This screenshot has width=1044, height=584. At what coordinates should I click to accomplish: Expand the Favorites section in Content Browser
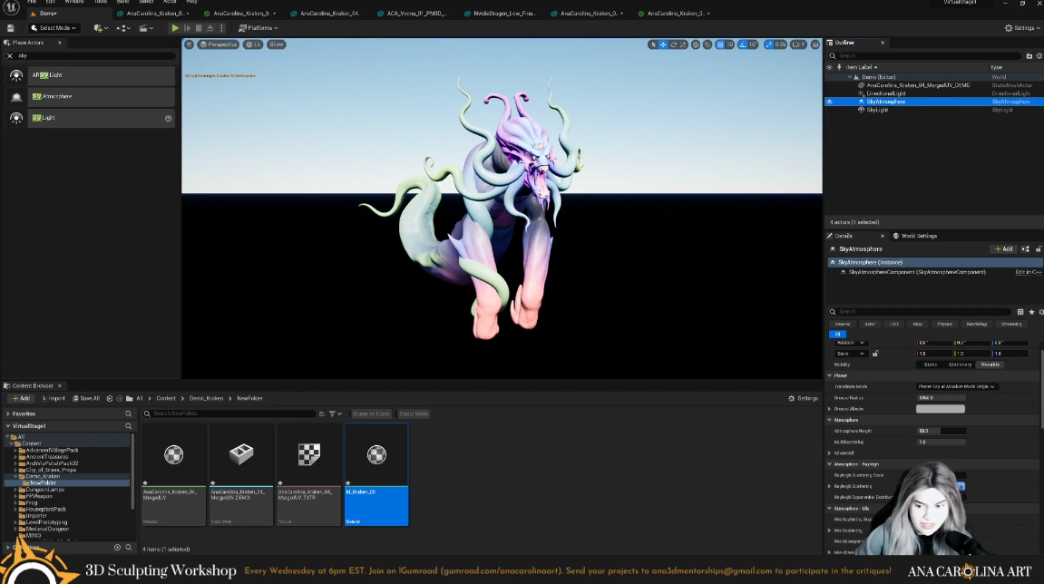[8, 414]
